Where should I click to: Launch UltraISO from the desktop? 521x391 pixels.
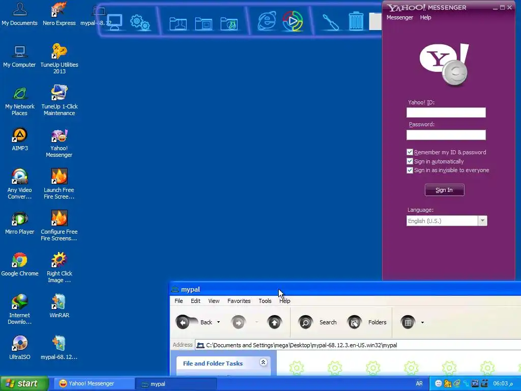click(x=20, y=348)
